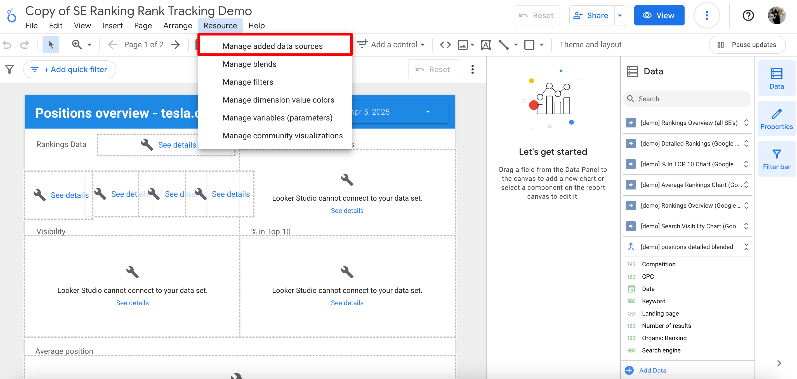Open the Data side panel tab
797x379 pixels.
click(777, 78)
